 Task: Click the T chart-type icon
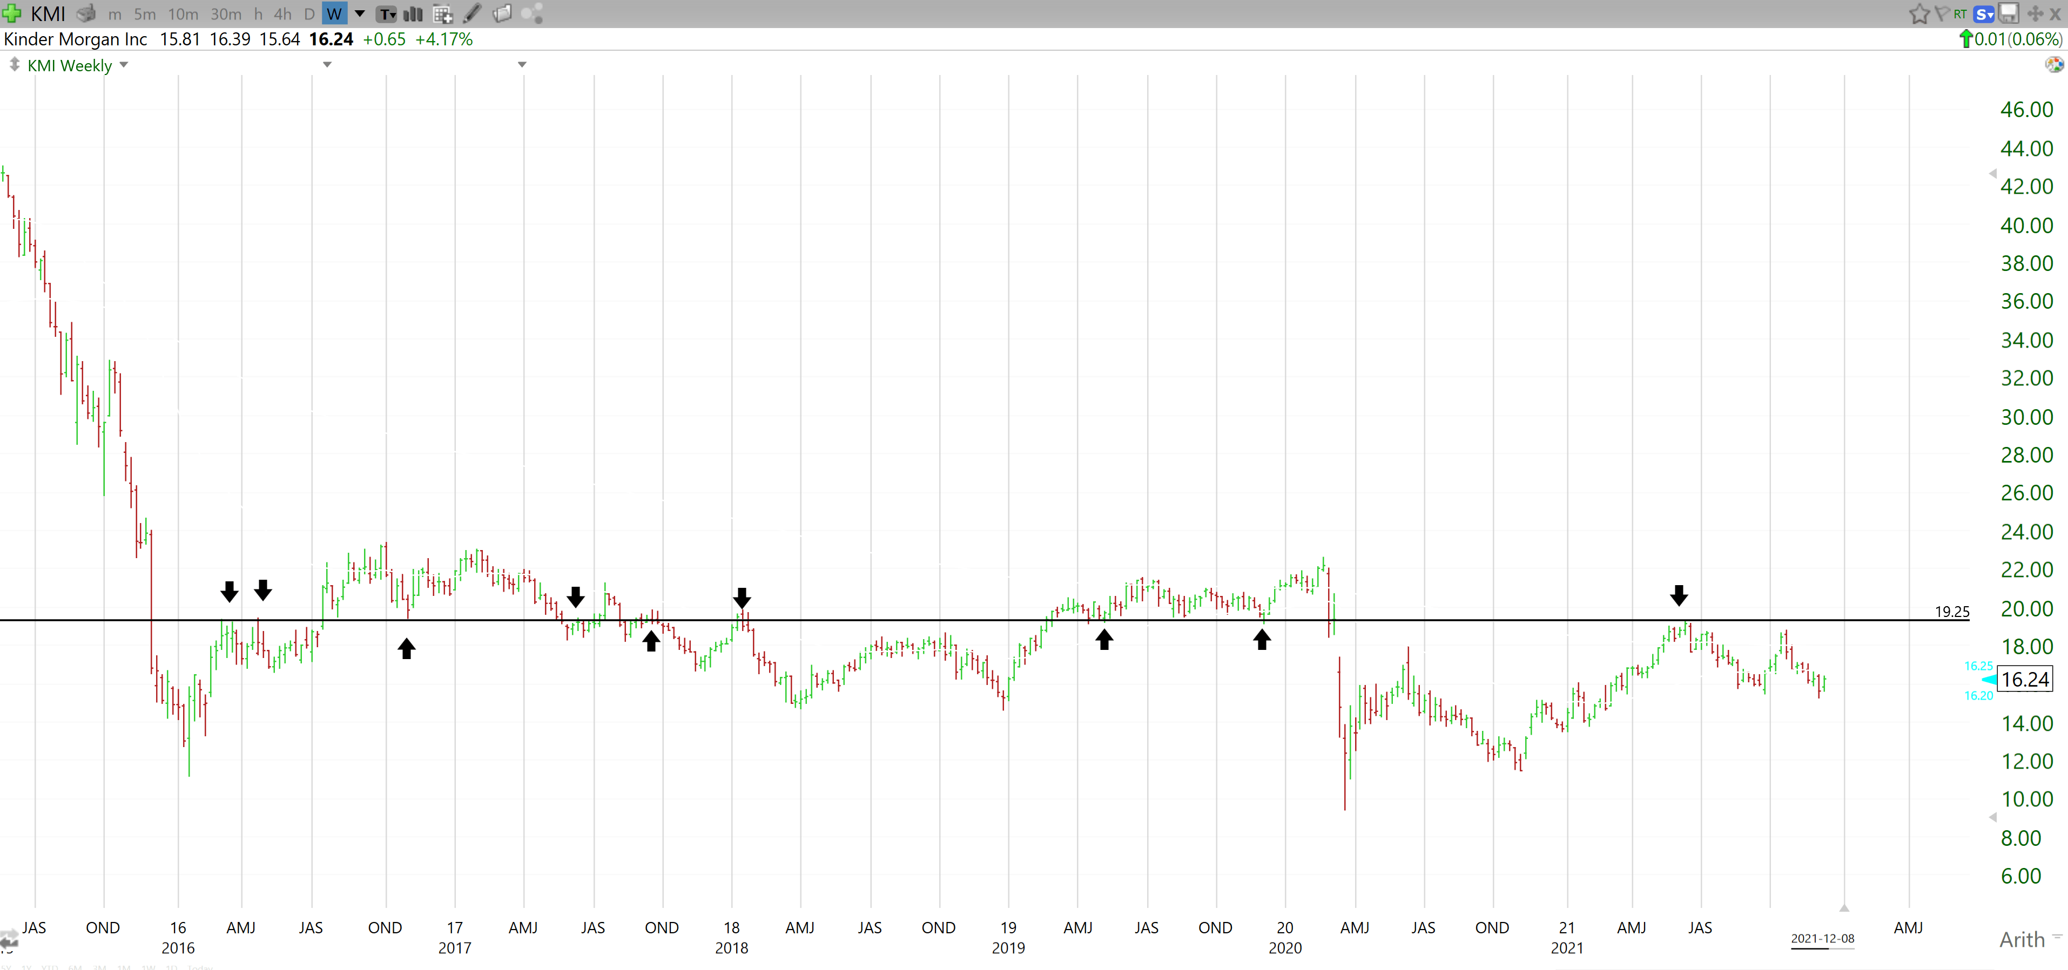[386, 13]
